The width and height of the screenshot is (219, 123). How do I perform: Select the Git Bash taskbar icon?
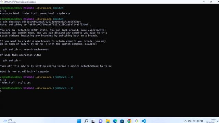(137, 121)
